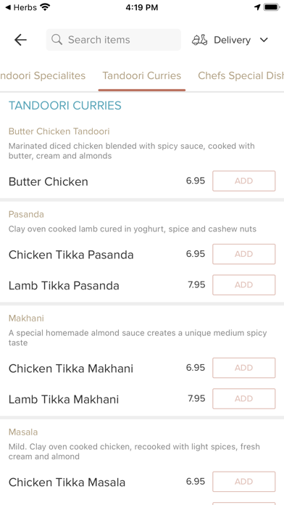The image size is (284, 505).
Task: Add Chicken Tikka Pasanda to order
Action: (x=244, y=254)
